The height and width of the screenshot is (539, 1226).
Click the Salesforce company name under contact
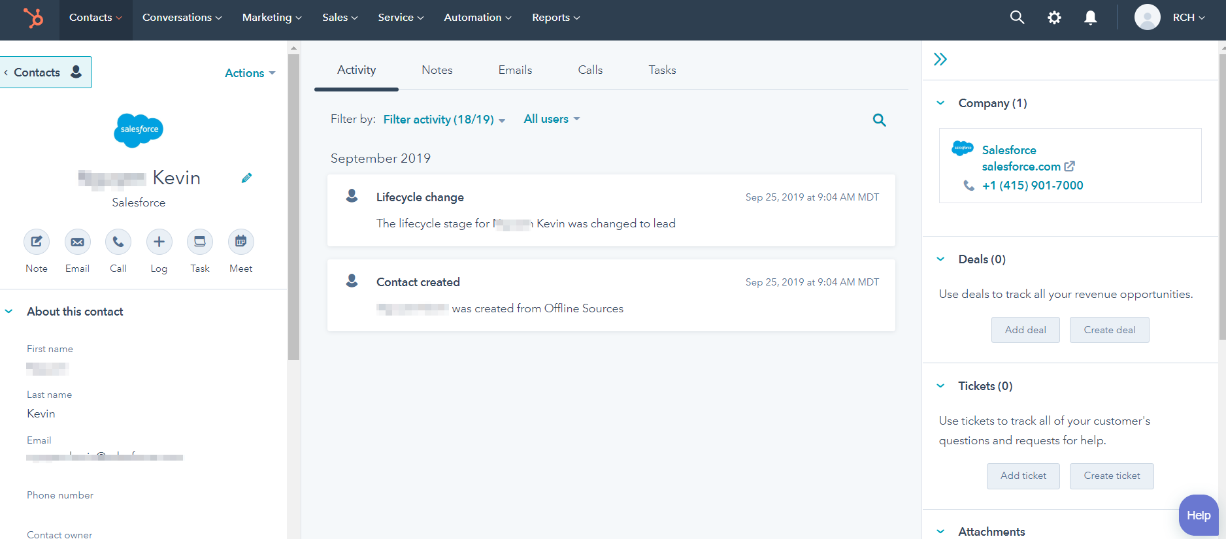[x=139, y=203]
